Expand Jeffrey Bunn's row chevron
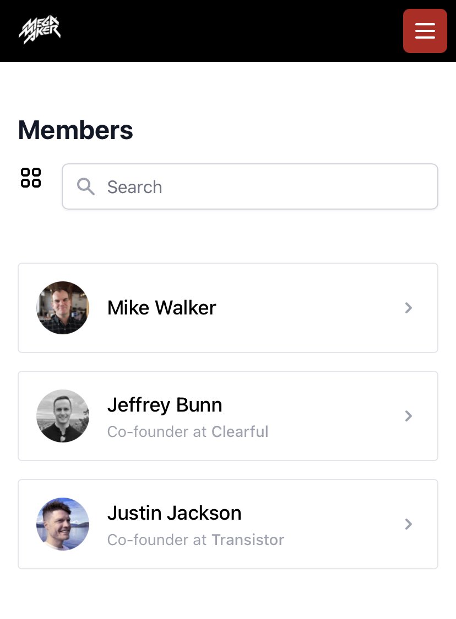 point(409,416)
